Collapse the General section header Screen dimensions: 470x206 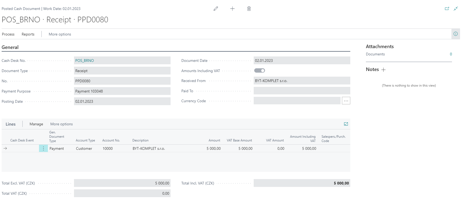tap(10, 47)
